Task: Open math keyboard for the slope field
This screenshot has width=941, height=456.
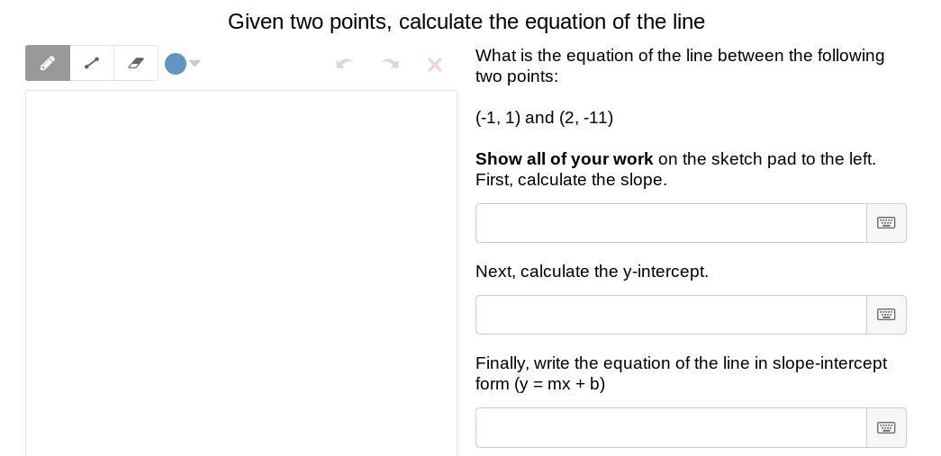Action: coord(886,223)
